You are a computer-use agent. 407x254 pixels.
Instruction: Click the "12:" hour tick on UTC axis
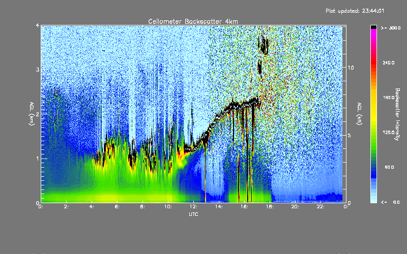tap(194, 207)
